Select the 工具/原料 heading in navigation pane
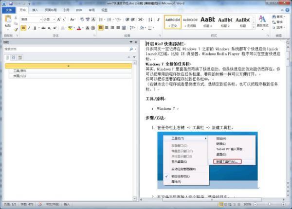This screenshot has width=292, height=209. coord(71,71)
